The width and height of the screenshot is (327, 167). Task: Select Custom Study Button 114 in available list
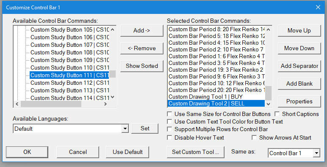tap(69, 97)
